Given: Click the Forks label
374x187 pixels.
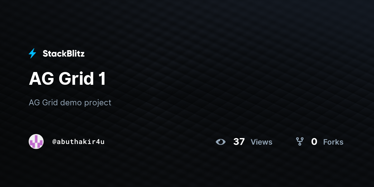Looking at the screenshot, I should click(x=333, y=142).
